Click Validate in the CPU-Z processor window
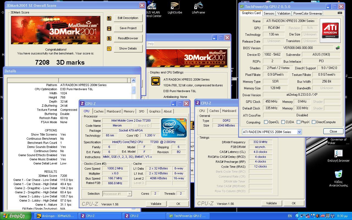Image resolution: width=352 pixels, height=220 pixels. click(x=156, y=204)
